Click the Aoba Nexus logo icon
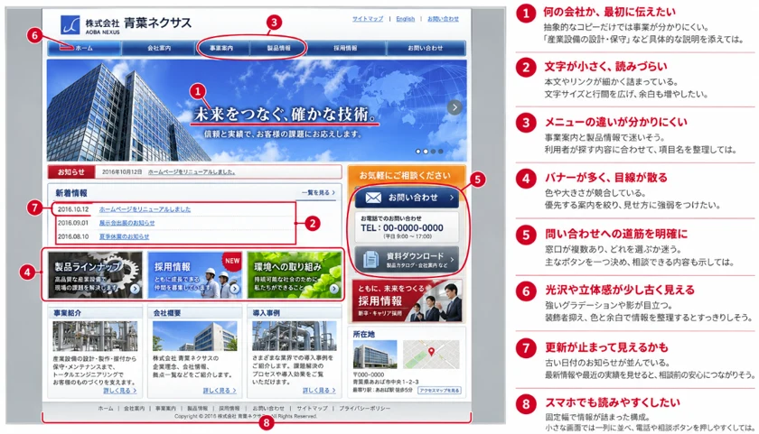This screenshot has width=759, height=434. pyautogui.click(x=70, y=24)
